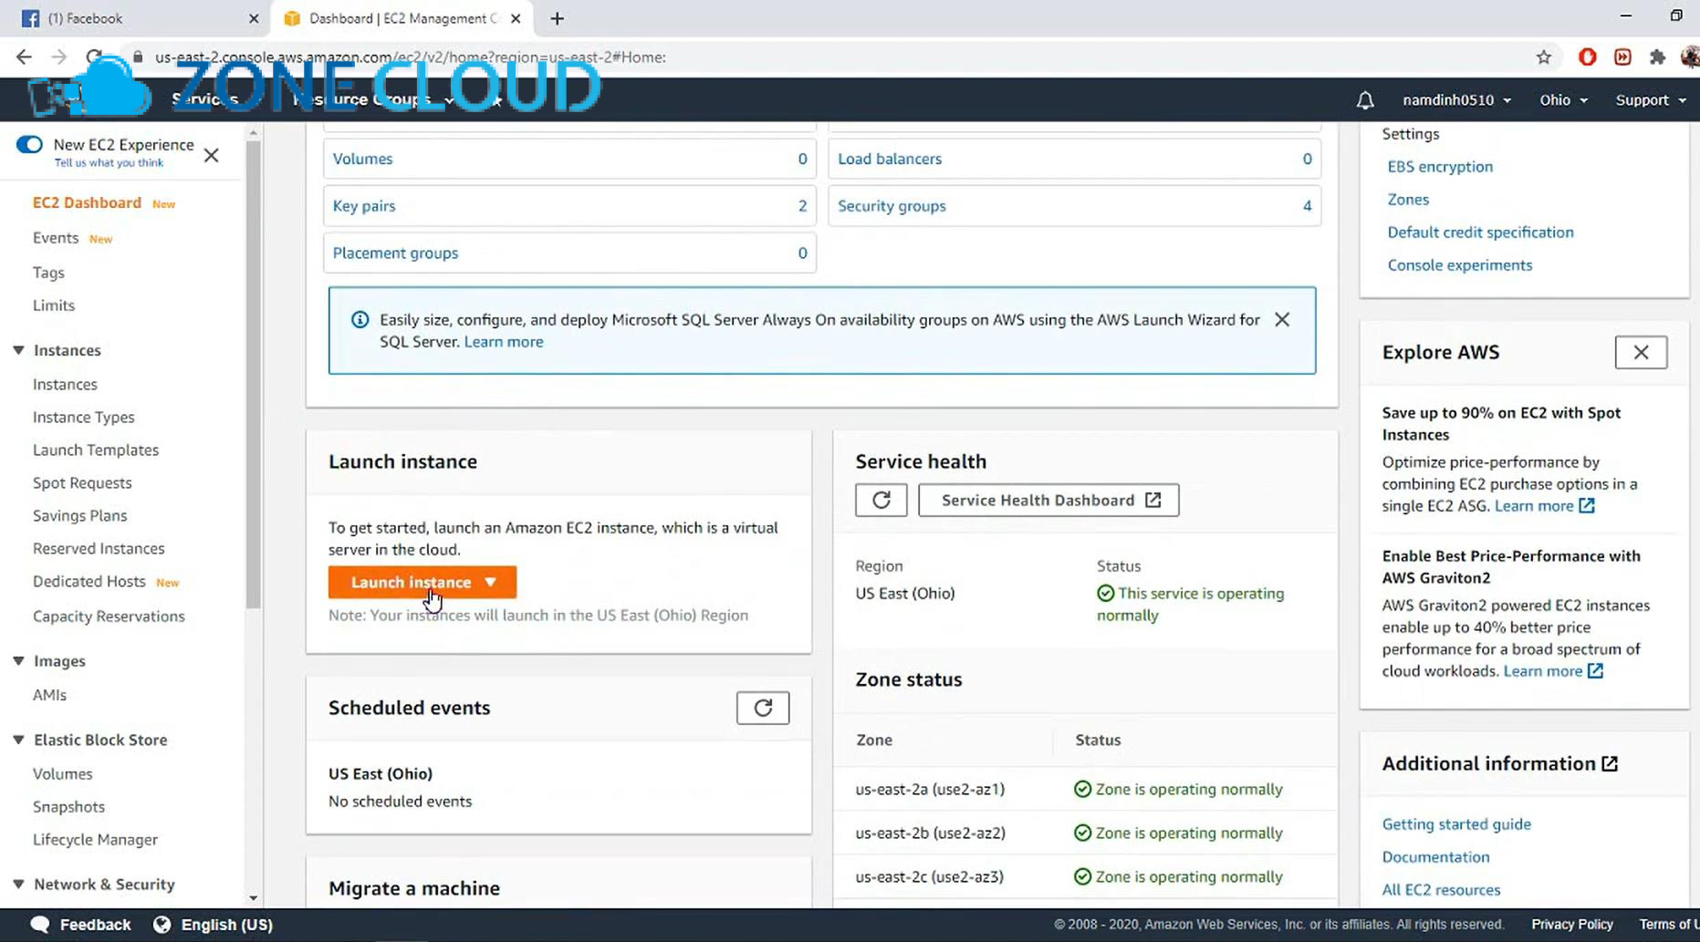1700x942 pixels.
Task: Click the globe icon for English (US)
Action: pos(162,925)
